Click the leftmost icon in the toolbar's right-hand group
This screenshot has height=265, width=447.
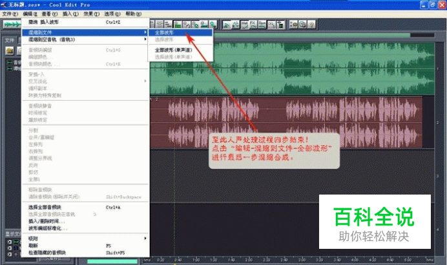pyautogui.click(x=227, y=25)
